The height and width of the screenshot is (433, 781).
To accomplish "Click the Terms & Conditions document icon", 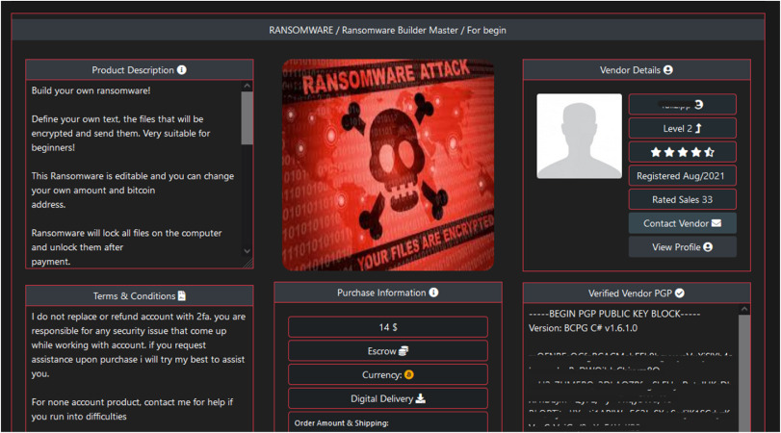I will coord(182,296).
